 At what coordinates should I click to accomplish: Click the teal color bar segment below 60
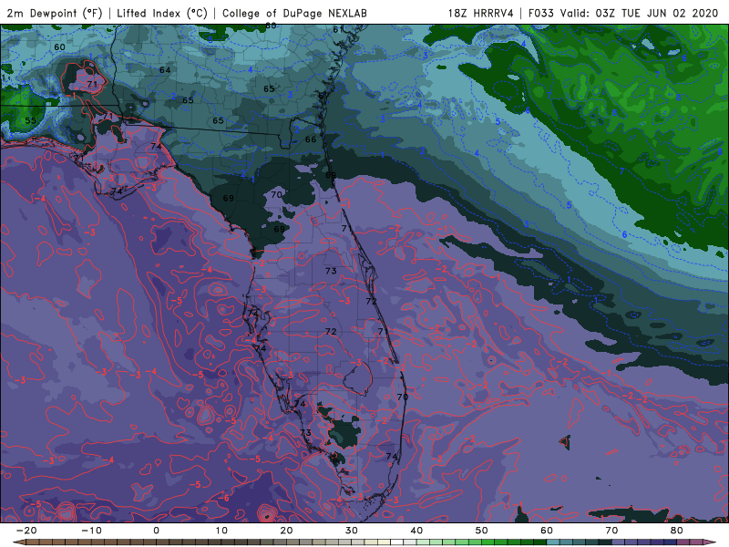tap(553, 542)
